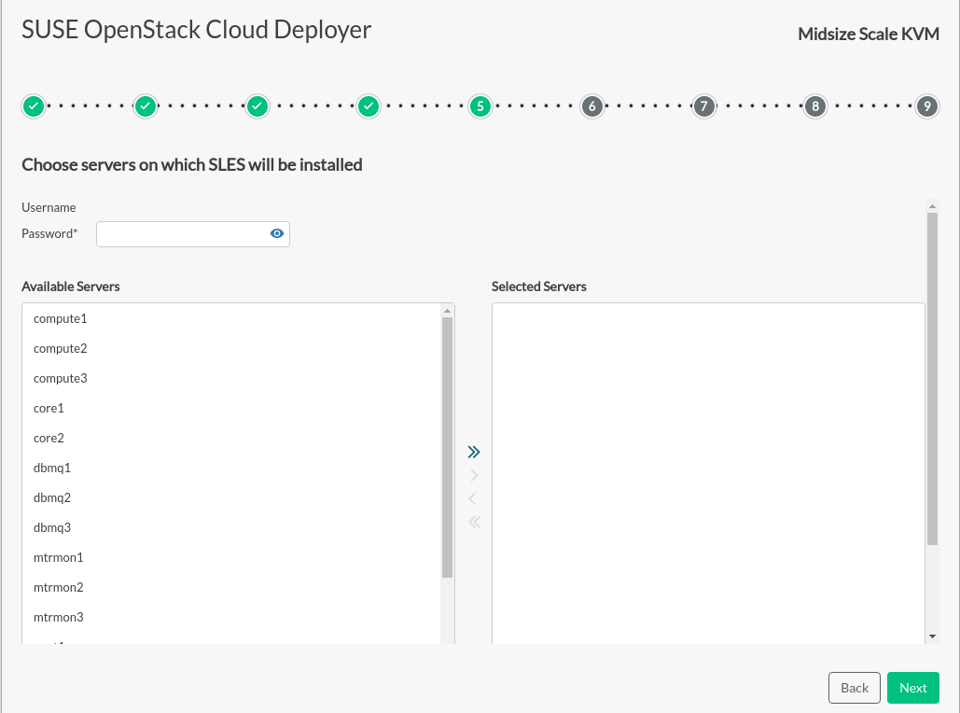Click the single right arrow transfer icon
960x713 pixels.
[474, 476]
